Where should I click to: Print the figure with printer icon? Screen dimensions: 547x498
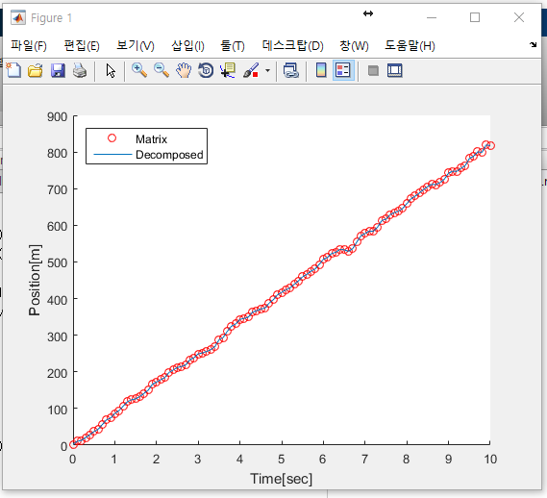tap(80, 70)
